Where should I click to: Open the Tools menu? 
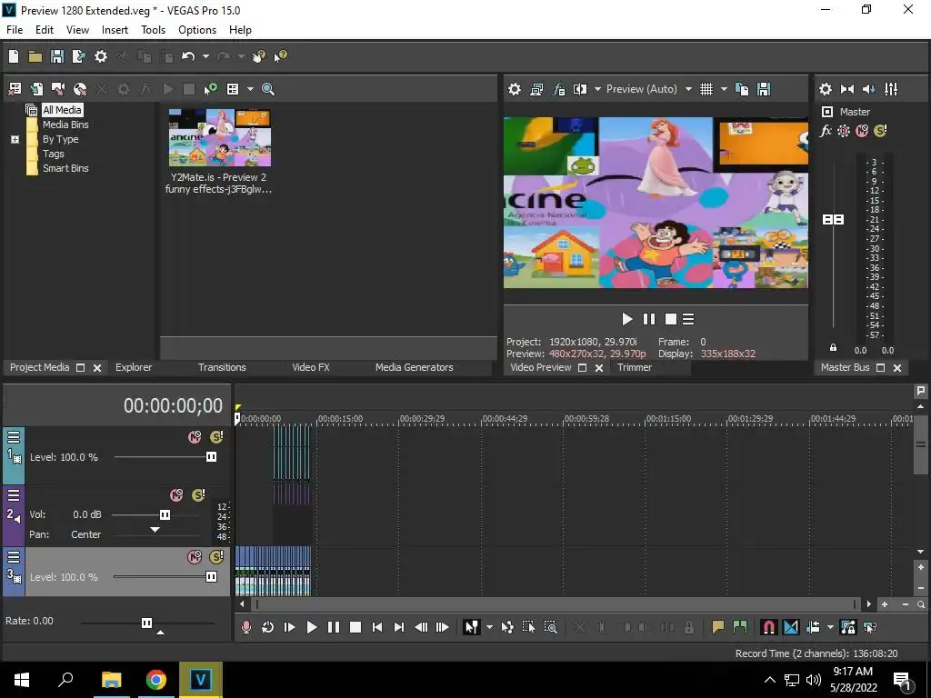point(153,30)
